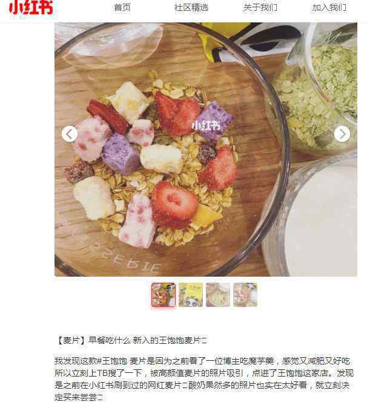Click the purple yogurt cube beside the watermark
The height and width of the screenshot is (402, 367).
[214, 119]
